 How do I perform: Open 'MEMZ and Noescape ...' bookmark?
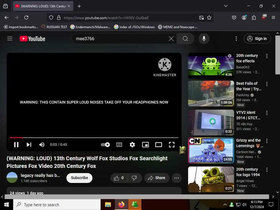pos(178,27)
